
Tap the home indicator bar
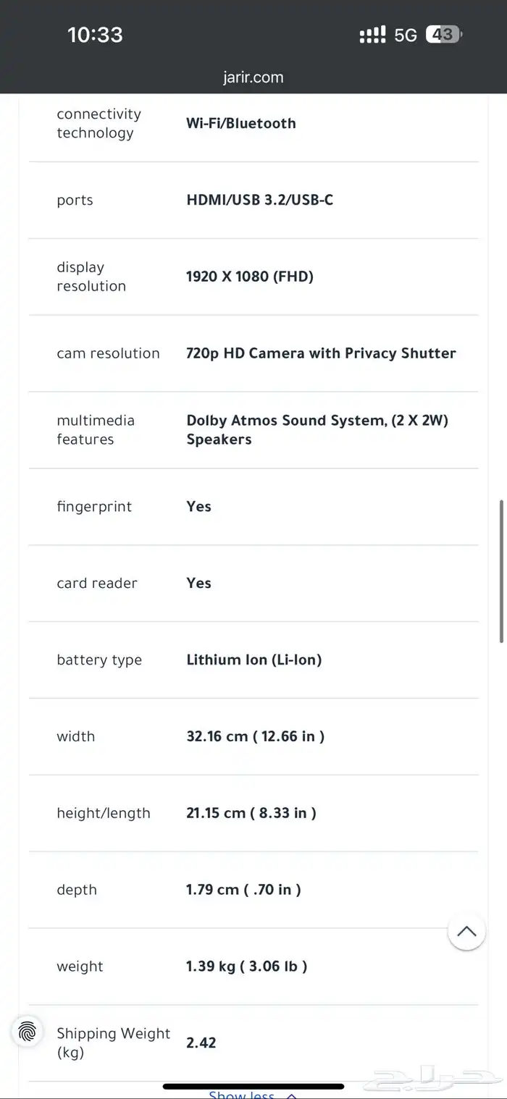[253, 1086]
